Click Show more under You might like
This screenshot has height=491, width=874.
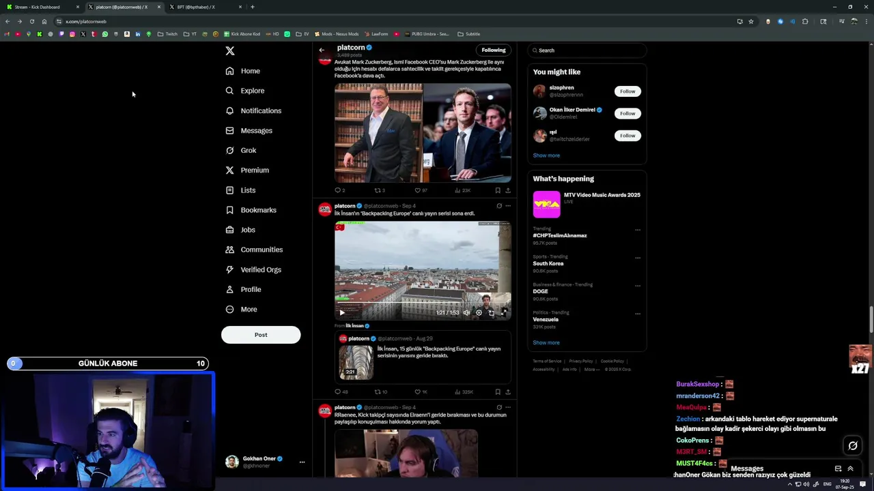[546, 155]
